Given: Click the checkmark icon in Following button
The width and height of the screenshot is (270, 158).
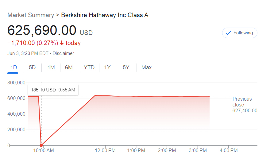Looking at the screenshot, I should coord(228,33).
